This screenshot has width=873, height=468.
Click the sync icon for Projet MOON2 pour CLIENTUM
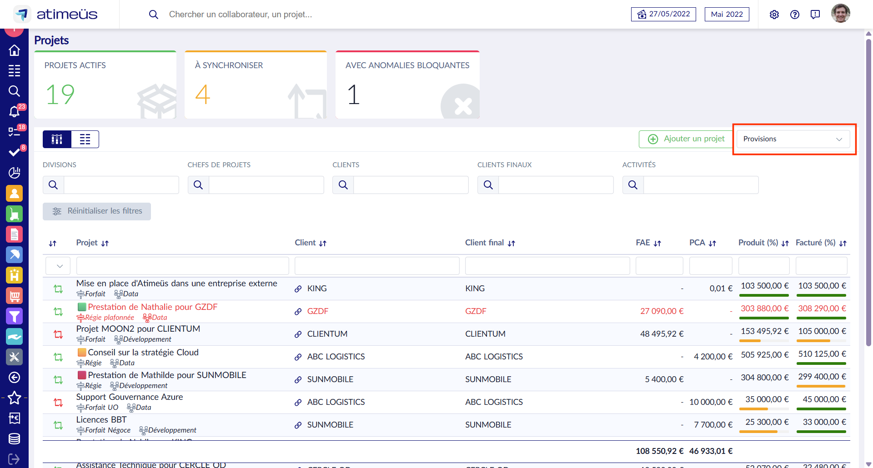58,334
